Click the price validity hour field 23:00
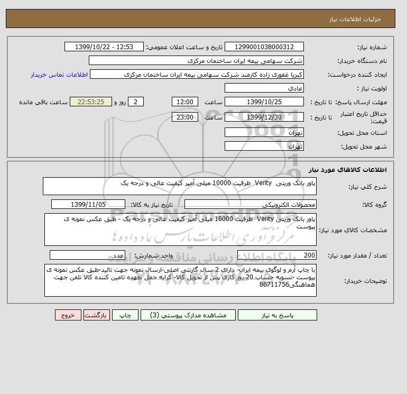 point(185,117)
